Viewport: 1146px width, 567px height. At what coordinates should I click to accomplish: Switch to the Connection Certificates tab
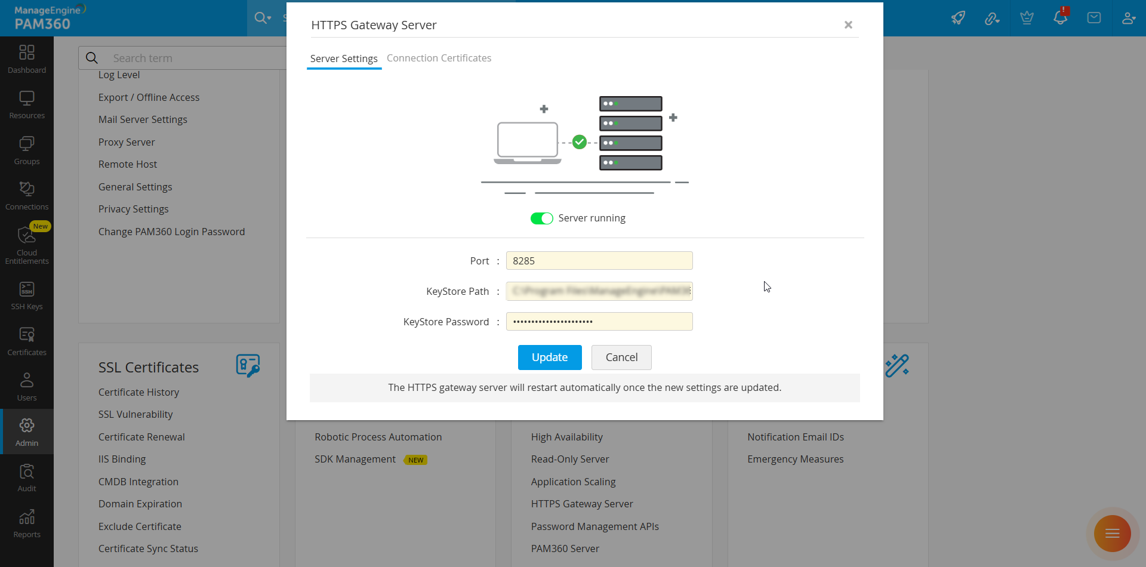pos(439,58)
